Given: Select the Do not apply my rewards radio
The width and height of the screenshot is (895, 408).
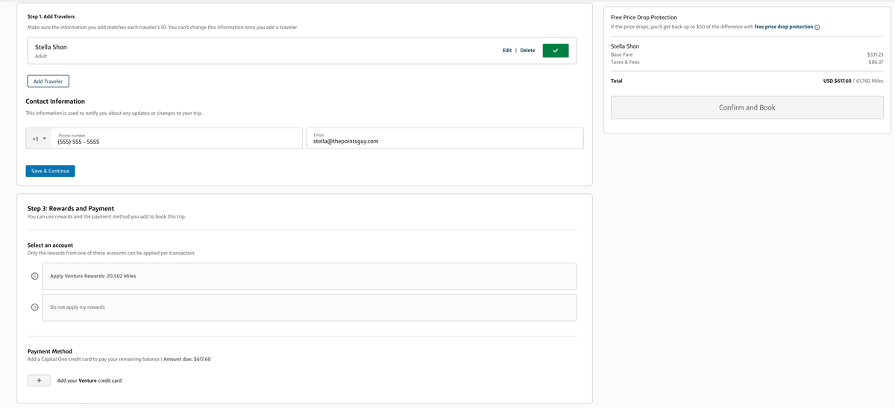Looking at the screenshot, I should click(34, 307).
